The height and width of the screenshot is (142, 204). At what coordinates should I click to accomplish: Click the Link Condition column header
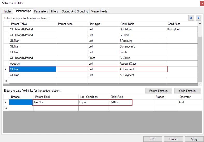94,97
